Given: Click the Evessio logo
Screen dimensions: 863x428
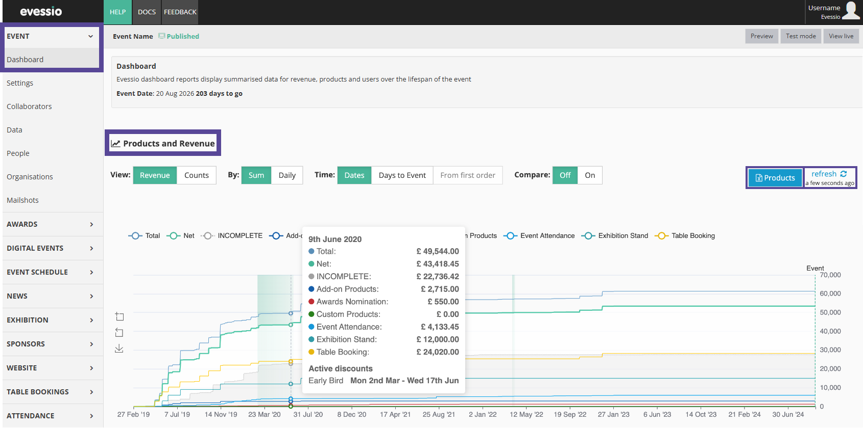Looking at the screenshot, I should [41, 12].
